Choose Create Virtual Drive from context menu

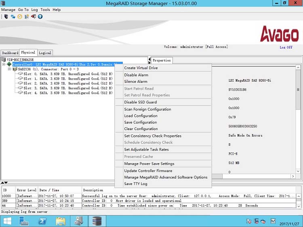pos(163,68)
